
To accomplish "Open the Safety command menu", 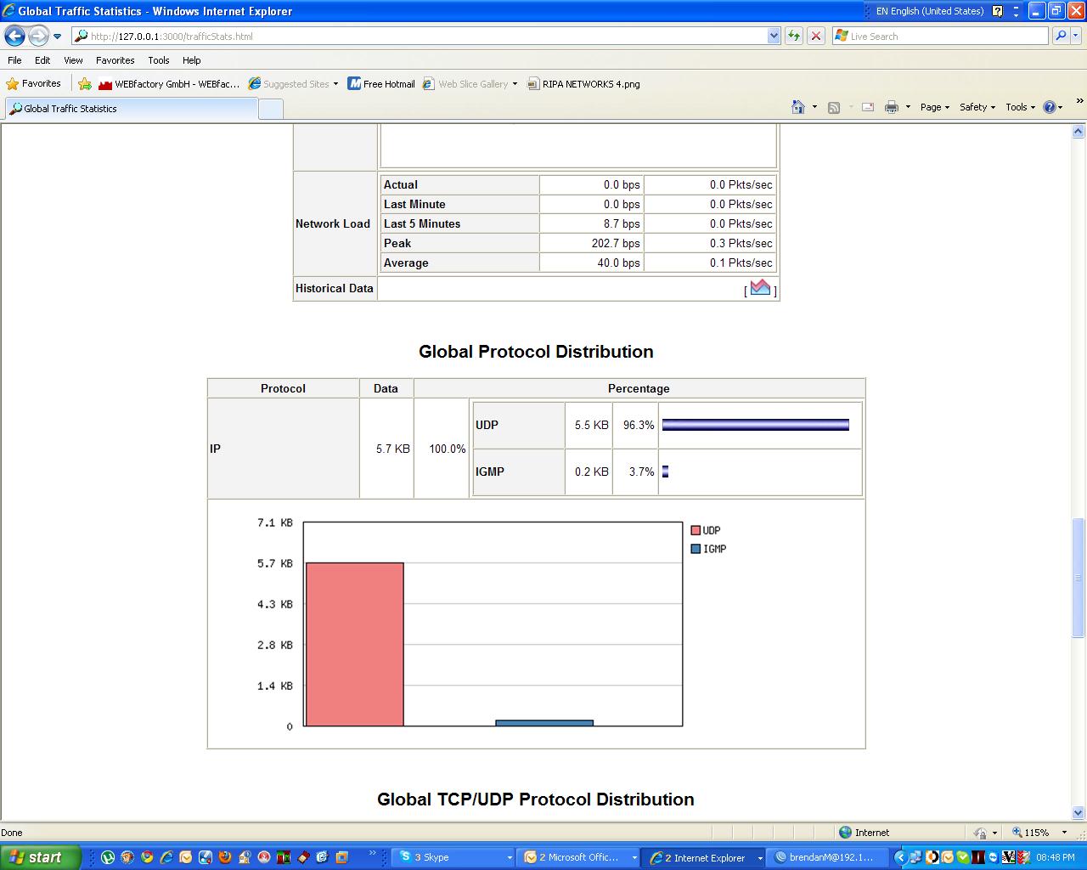I will pos(977,107).
